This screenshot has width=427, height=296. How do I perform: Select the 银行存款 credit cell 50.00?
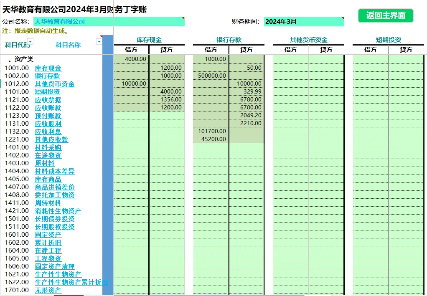pyautogui.click(x=247, y=68)
